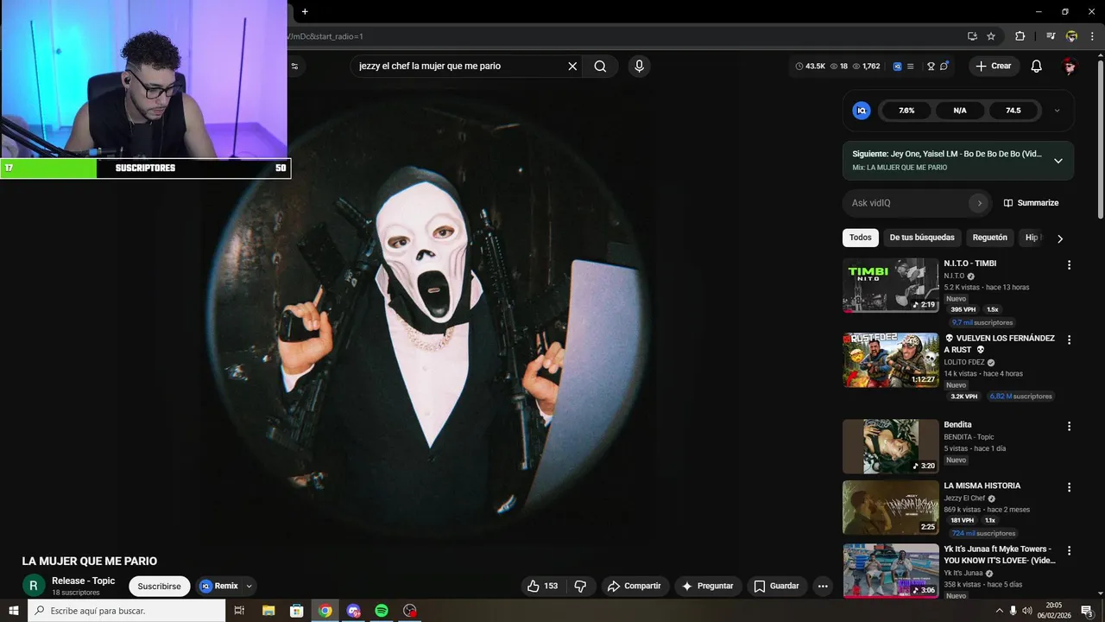Open a new browser tab with plus
Image resolution: width=1105 pixels, height=622 pixels.
pyautogui.click(x=305, y=11)
